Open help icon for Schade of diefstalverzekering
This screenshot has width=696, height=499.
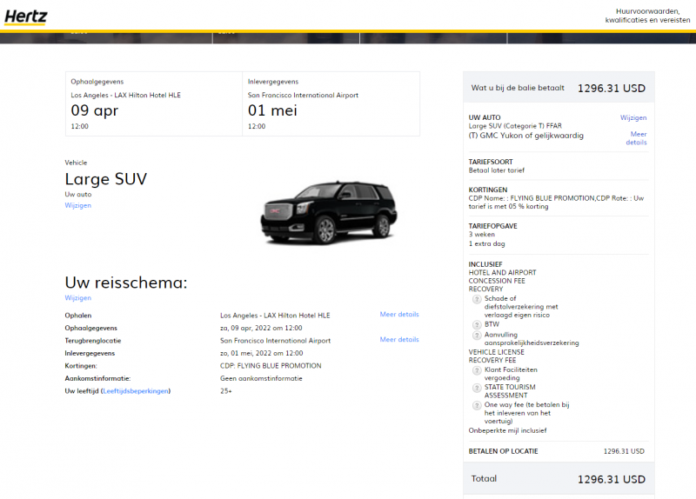pos(477,299)
